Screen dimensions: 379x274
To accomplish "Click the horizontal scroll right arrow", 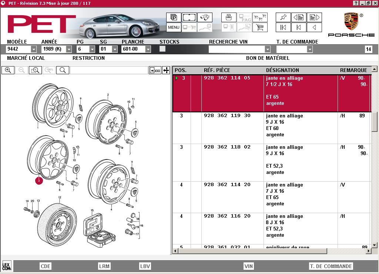I will tap(368, 251).
